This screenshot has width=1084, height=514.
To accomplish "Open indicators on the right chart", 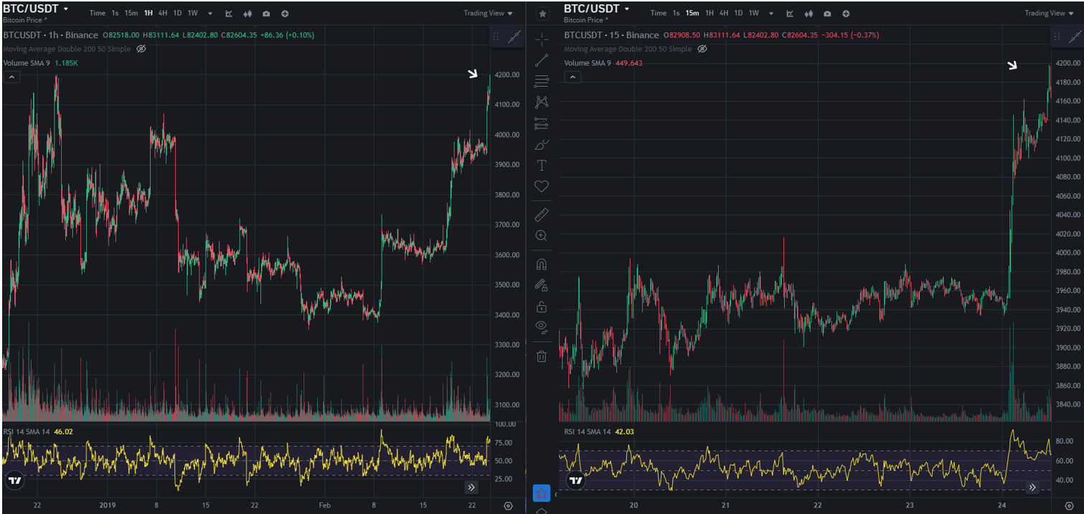I will pyautogui.click(x=790, y=14).
